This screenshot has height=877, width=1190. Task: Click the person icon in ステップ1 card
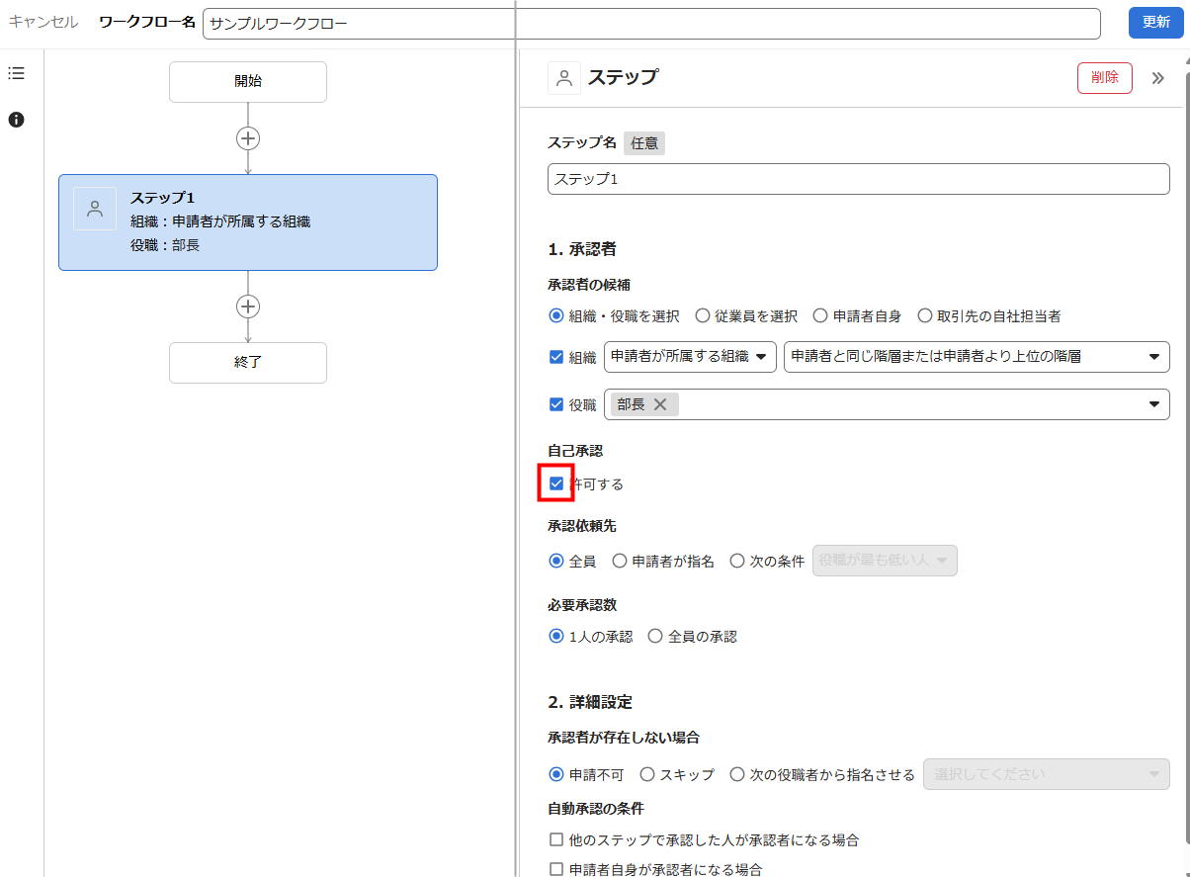(95, 209)
